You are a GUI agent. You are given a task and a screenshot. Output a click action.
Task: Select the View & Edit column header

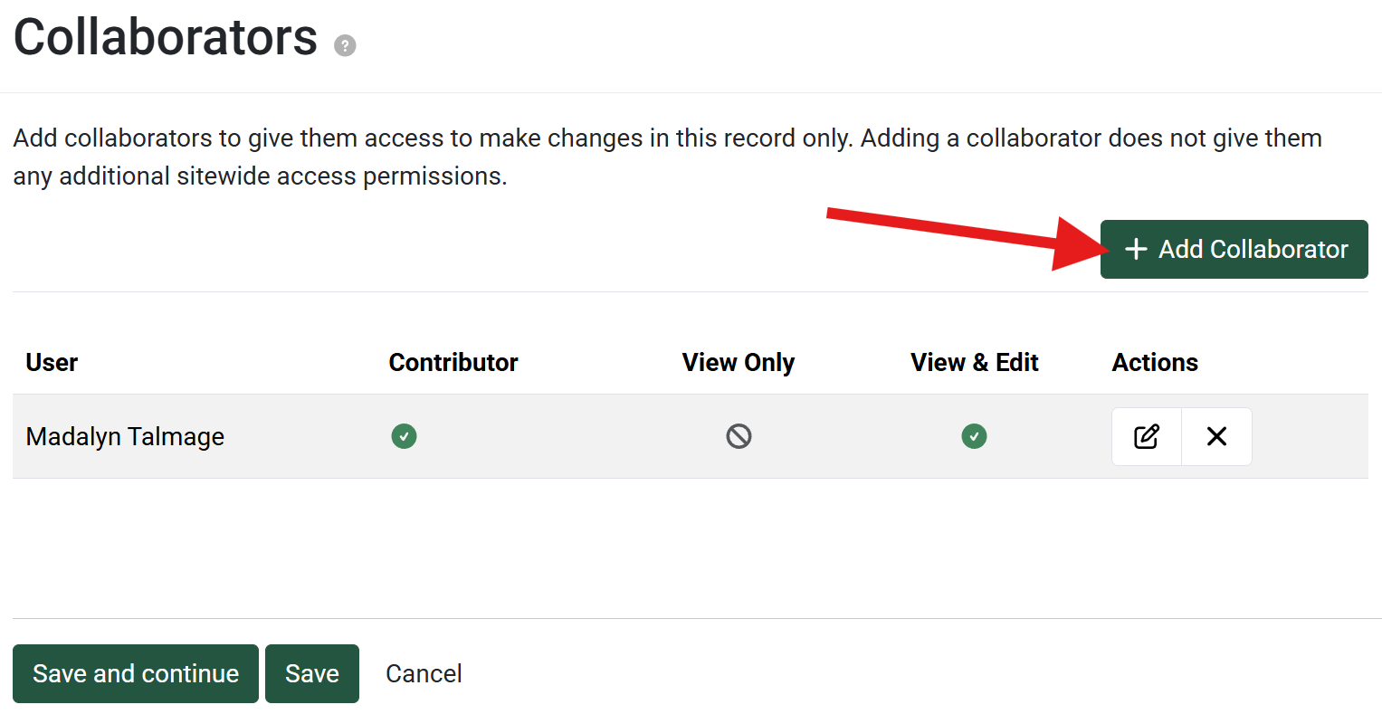click(974, 362)
